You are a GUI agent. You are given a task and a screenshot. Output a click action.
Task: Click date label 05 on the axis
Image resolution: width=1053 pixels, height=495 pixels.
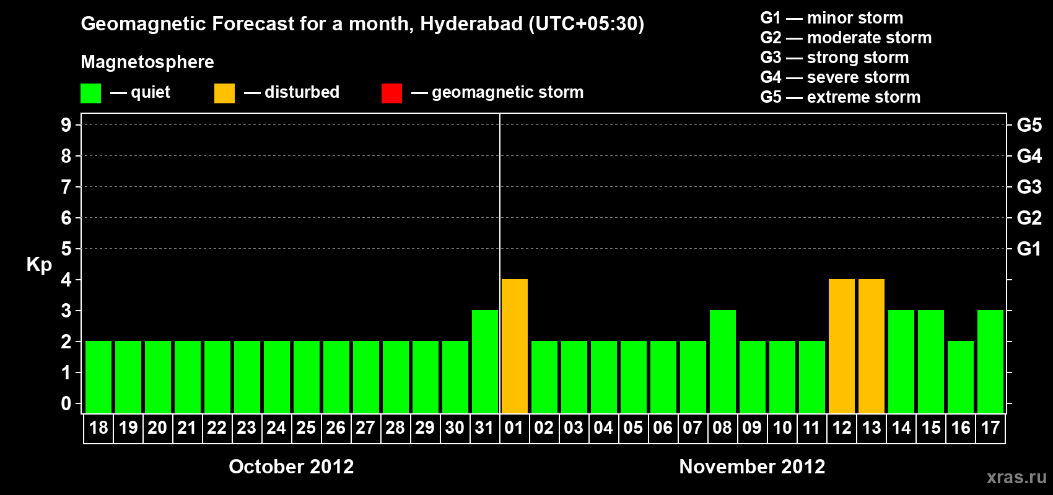click(x=633, y=428)
